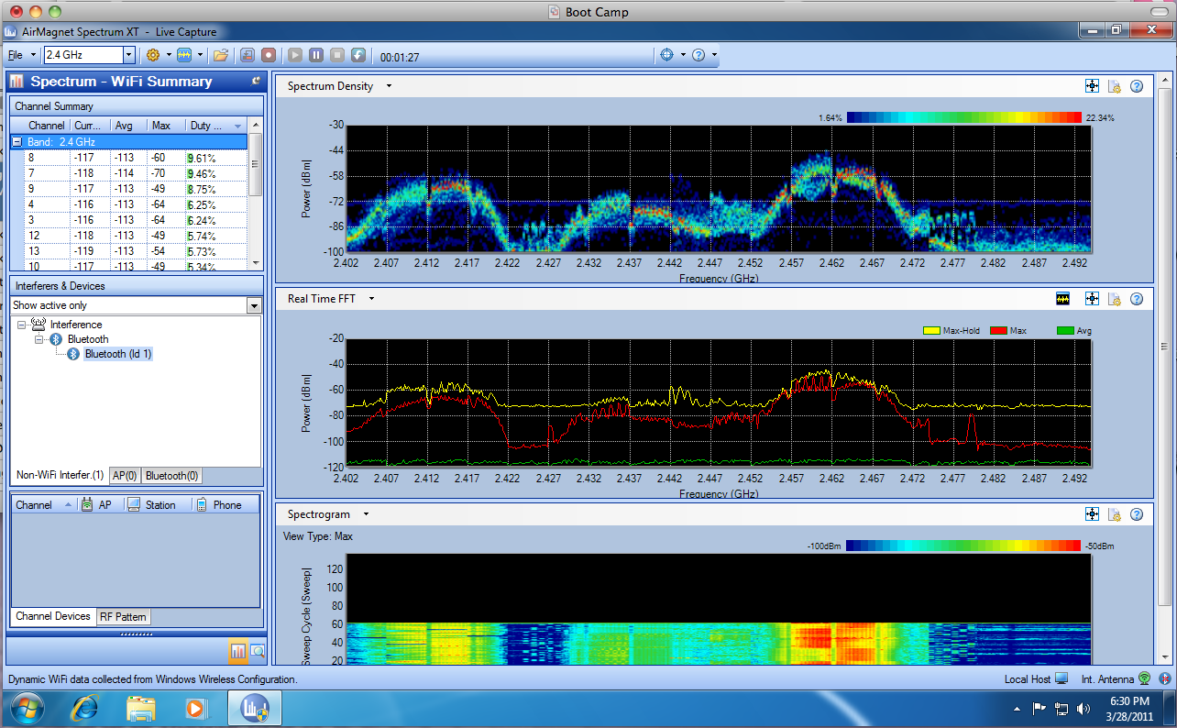This screenshot has width=1177, height=728.
Task: Click the magnifier view icon in left panel
Action: click(x=258, y=652)
